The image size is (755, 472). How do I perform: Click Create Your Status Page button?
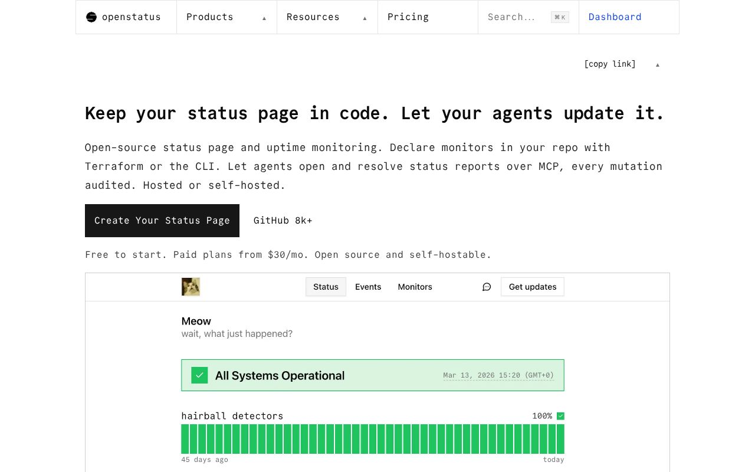point(162,221)
